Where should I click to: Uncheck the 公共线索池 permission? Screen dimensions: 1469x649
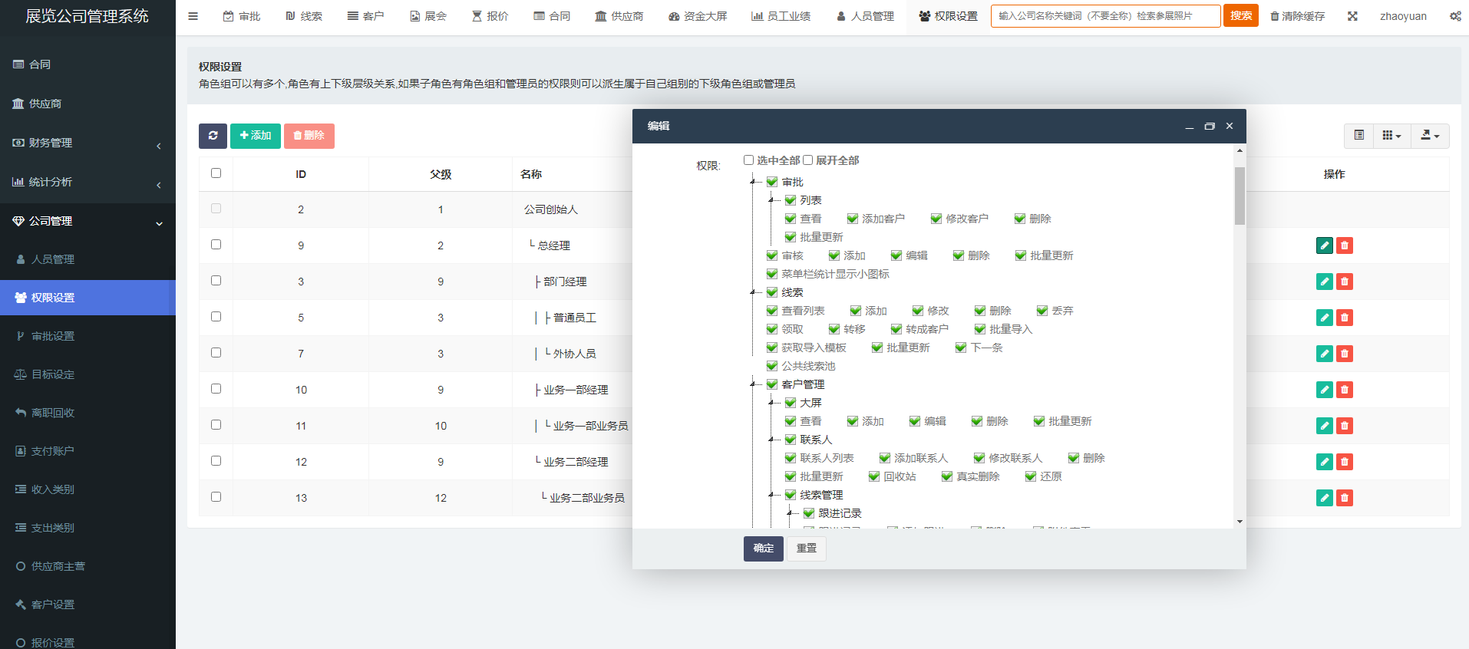pyautogui.click(x=772, y=366)
